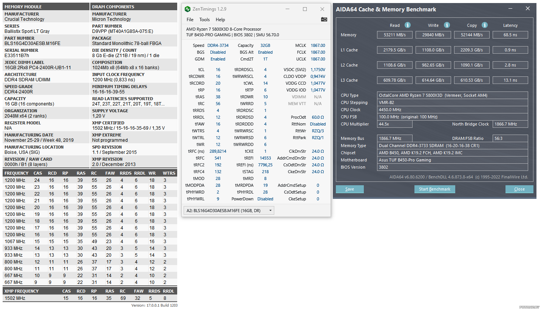Close the ZenTimings window
541x310 pixels.
pyautogui.click(x=322, y=9)
